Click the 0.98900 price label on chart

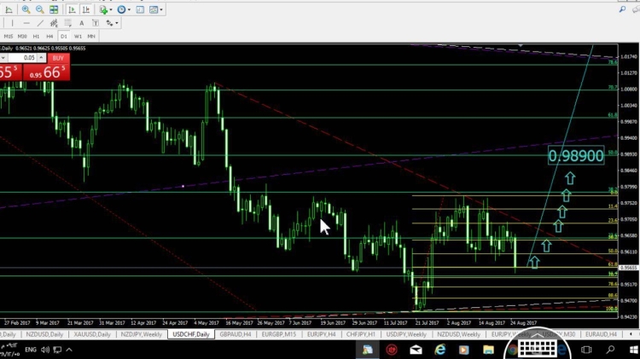coord(576,156)
